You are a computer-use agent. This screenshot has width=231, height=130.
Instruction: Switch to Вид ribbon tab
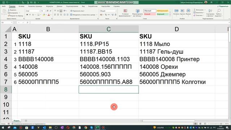click(x=83, y=6)
